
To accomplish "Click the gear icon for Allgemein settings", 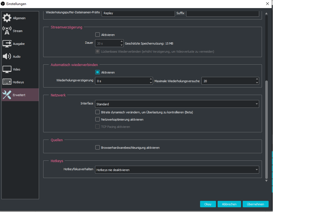I will (7, 18).
